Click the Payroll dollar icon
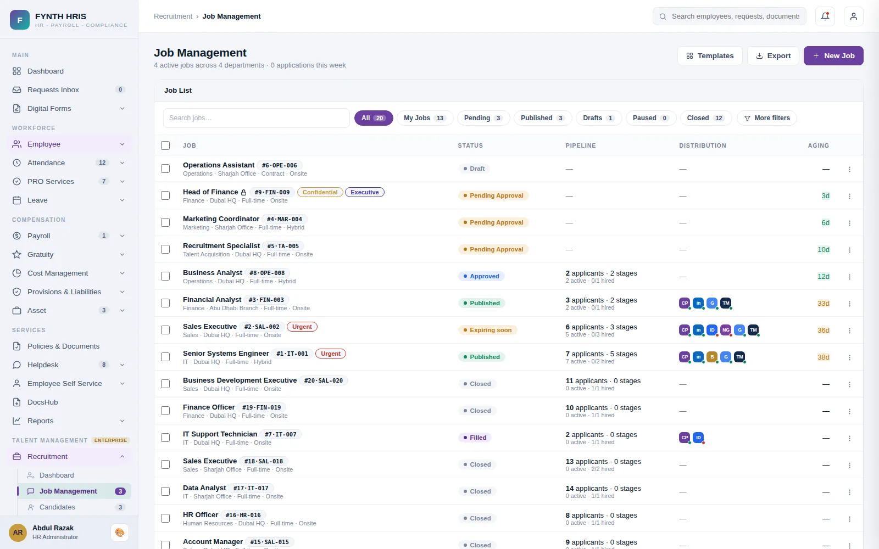Screen dimensions: 879x549 [x=17, y=236]
